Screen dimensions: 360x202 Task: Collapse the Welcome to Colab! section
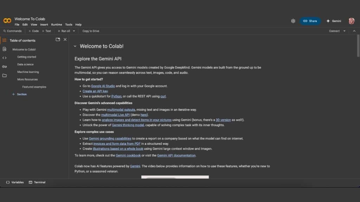point(75,46)
